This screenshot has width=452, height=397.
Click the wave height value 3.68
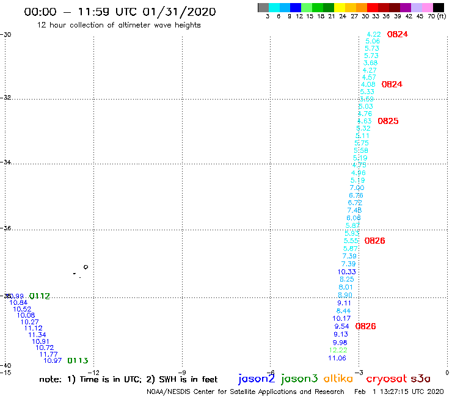click(370, 63)
